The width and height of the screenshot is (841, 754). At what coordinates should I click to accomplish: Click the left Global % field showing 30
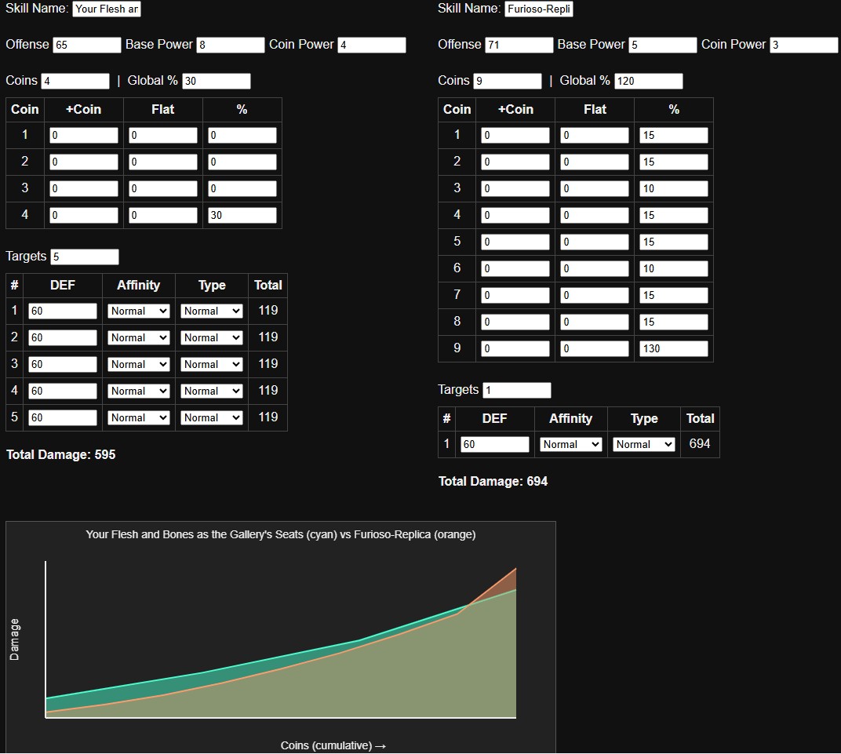[217, 81]
